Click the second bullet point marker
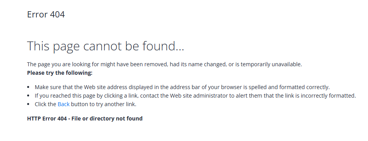This screenshot has height=141, width=368. point(28,96)
